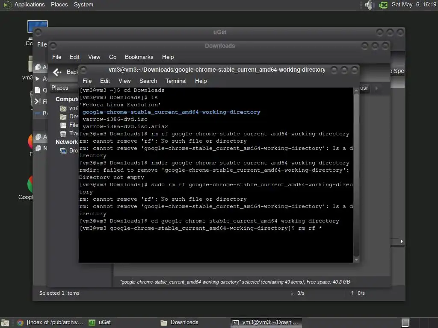The height and width of the screenshot is (328, 438).
Task: Open View menu of the Downloads window
Action: (x=94, y=57)
